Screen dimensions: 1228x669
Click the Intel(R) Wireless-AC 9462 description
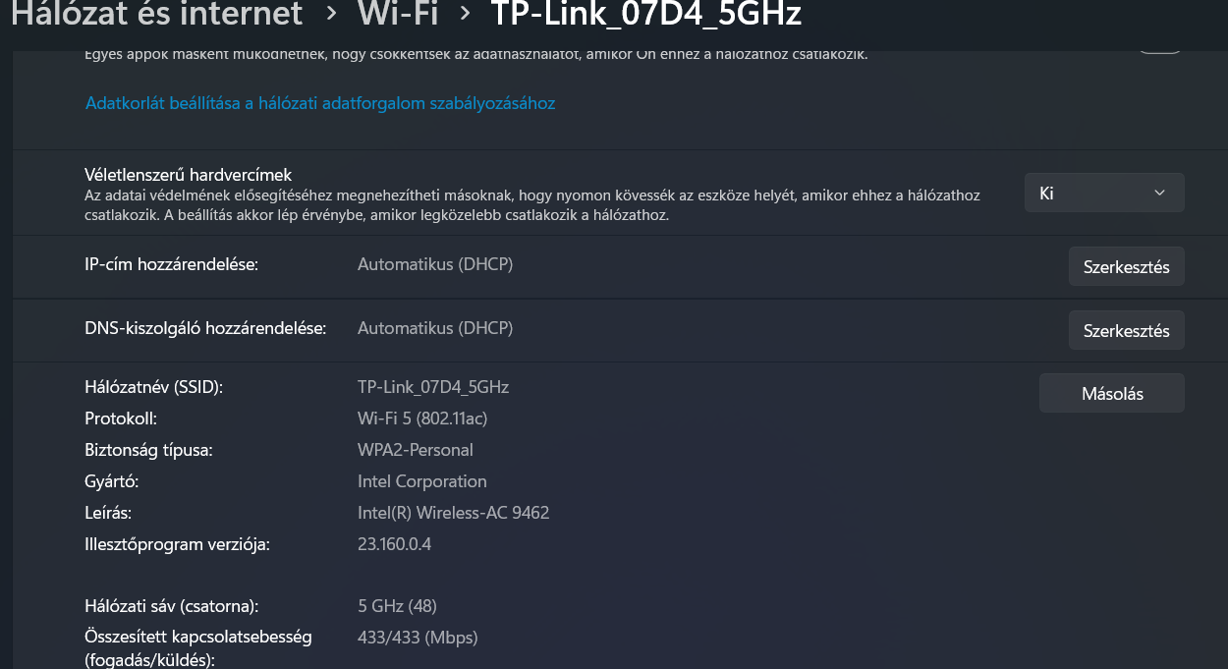point(454,513)
